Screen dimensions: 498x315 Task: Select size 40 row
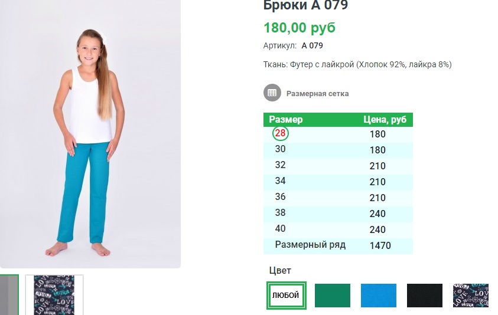click(280, 229)
